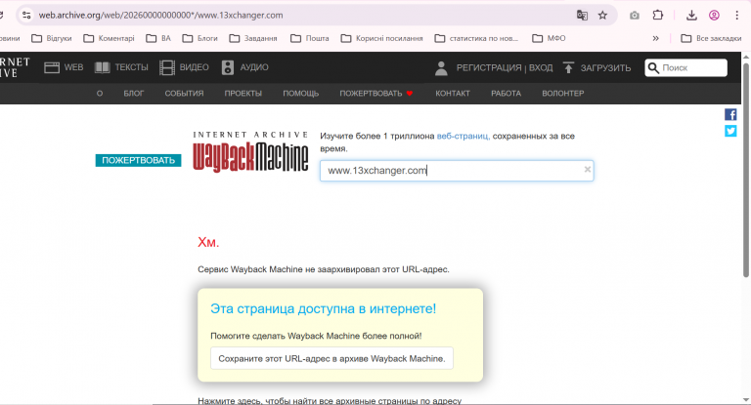This screenshot has width=751, height=405.
Task: Click the ЗАГРУЗИТЬ upload button
Action: [596, 68]
